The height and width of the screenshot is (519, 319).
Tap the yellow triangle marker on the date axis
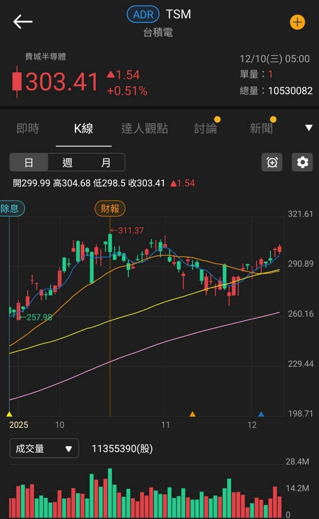(x=9, y=414)
